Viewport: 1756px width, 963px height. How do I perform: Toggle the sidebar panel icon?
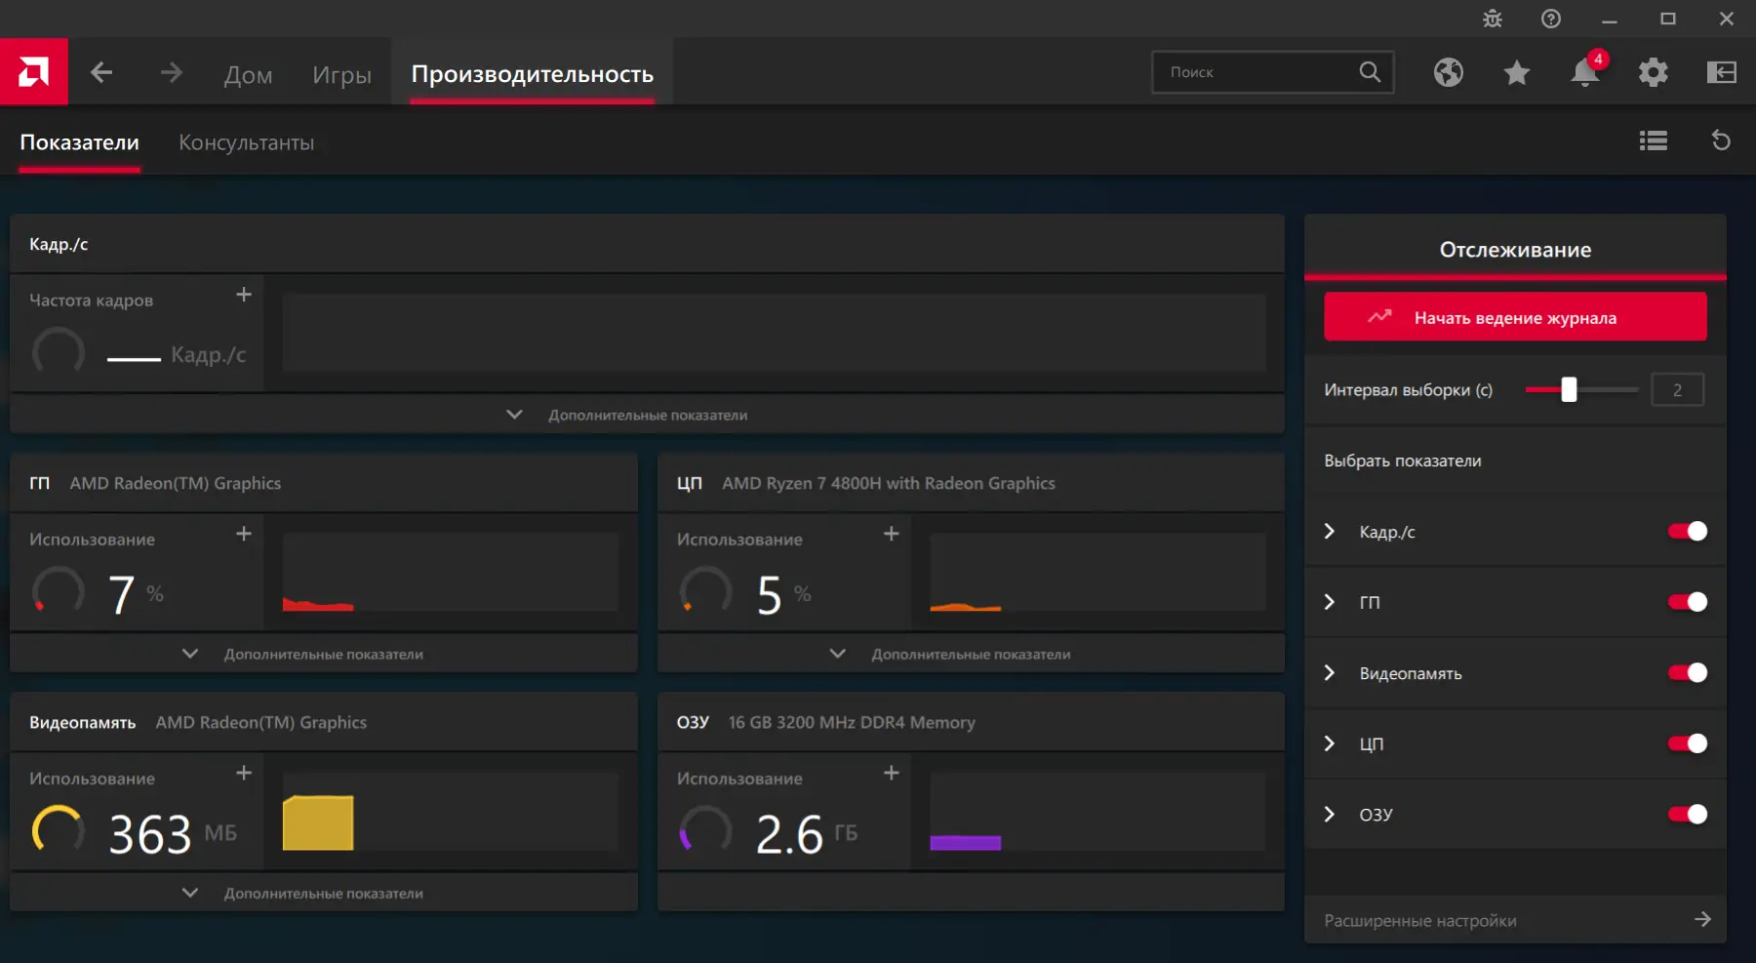click(1722, 72)
